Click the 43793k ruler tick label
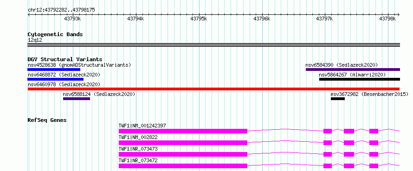Screen dimensions: 413x171 [72, 19]
